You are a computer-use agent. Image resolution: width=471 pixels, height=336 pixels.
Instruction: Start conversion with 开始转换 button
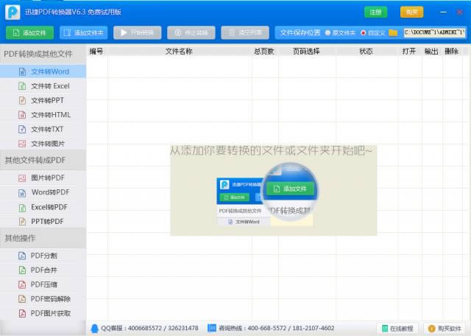click(138, 32)
